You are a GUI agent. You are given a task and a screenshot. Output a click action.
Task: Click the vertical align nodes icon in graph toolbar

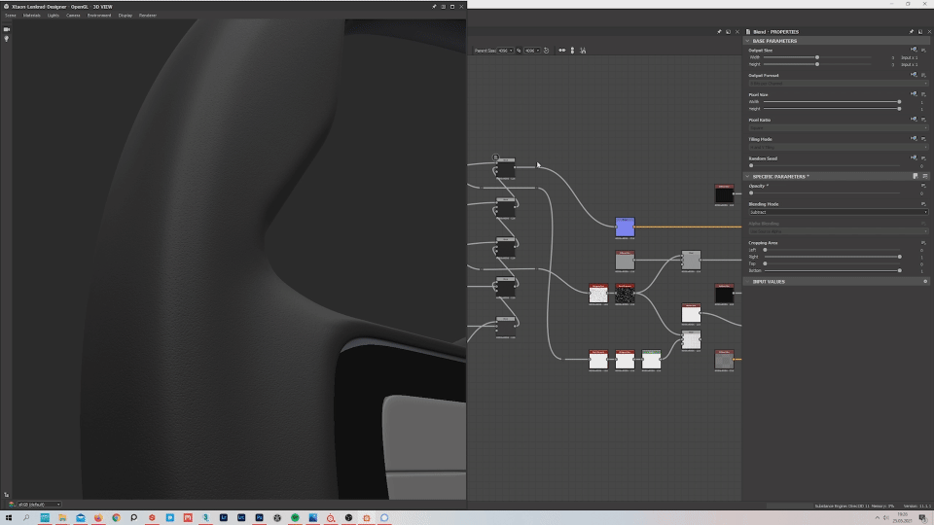(572, 51)
